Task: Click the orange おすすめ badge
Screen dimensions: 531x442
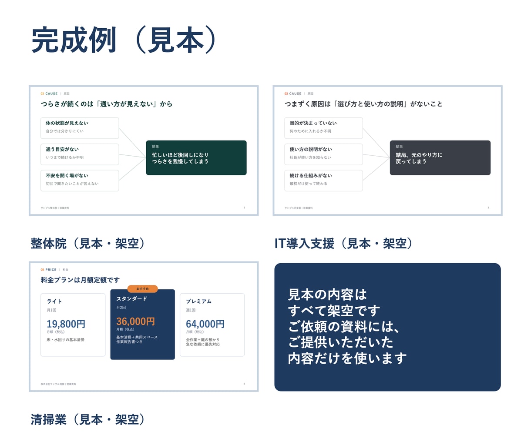Action: (x=142, y=289)
